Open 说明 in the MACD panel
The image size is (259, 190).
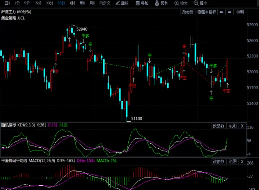(233, 162)
